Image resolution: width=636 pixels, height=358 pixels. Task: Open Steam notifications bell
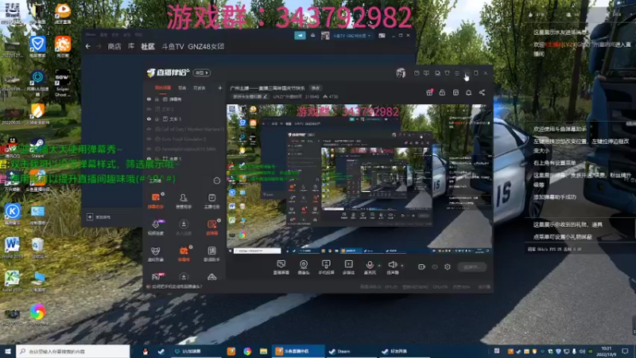[x=312, y=36]
